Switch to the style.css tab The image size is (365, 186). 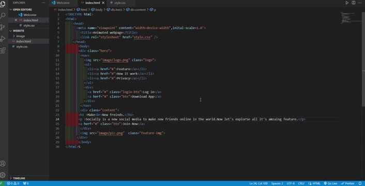tap(120, 3)
